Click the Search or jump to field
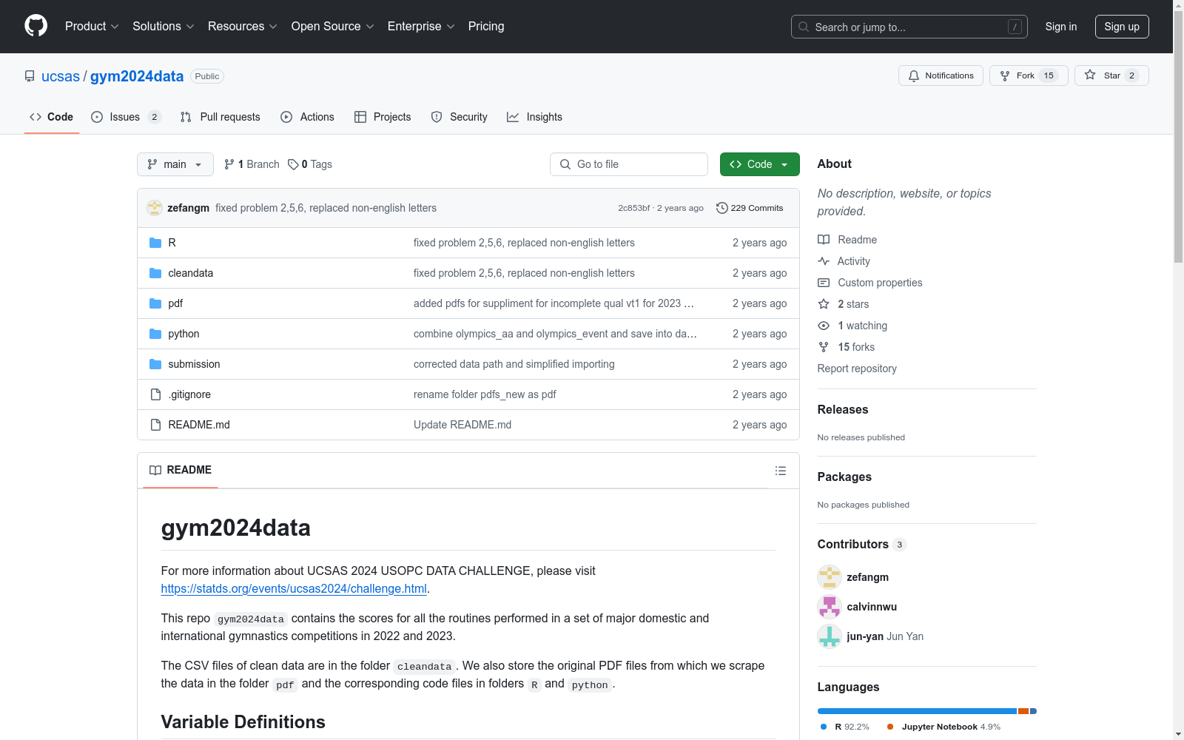1184x740 pixels. (909, 27)
